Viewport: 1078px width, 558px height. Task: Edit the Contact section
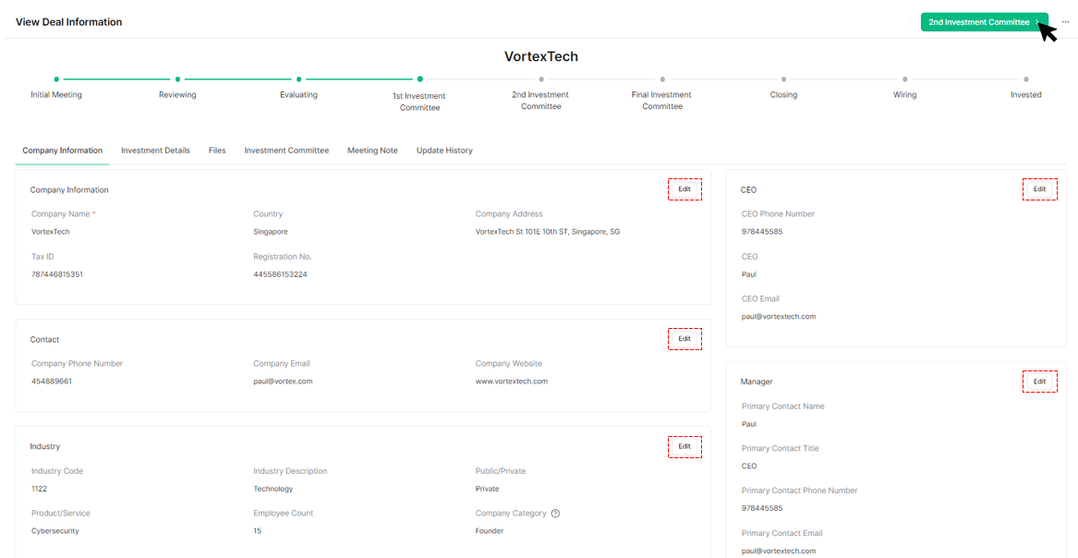coord(684,338)
